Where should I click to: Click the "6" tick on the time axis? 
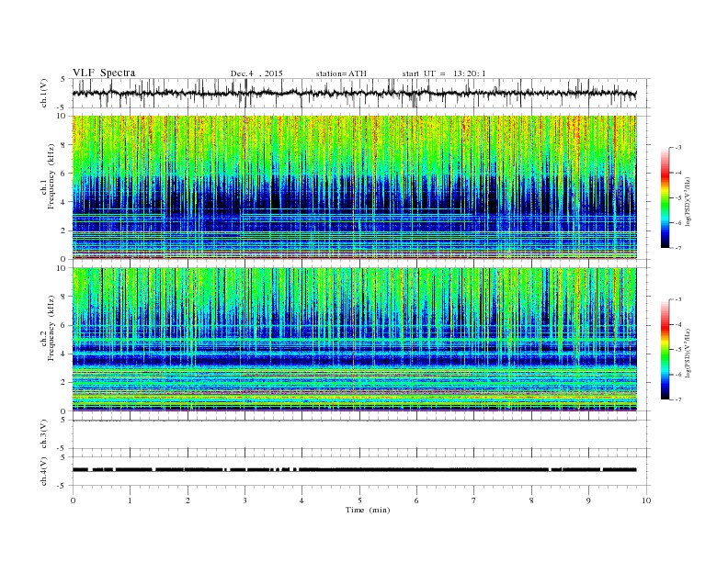point(417,500)
